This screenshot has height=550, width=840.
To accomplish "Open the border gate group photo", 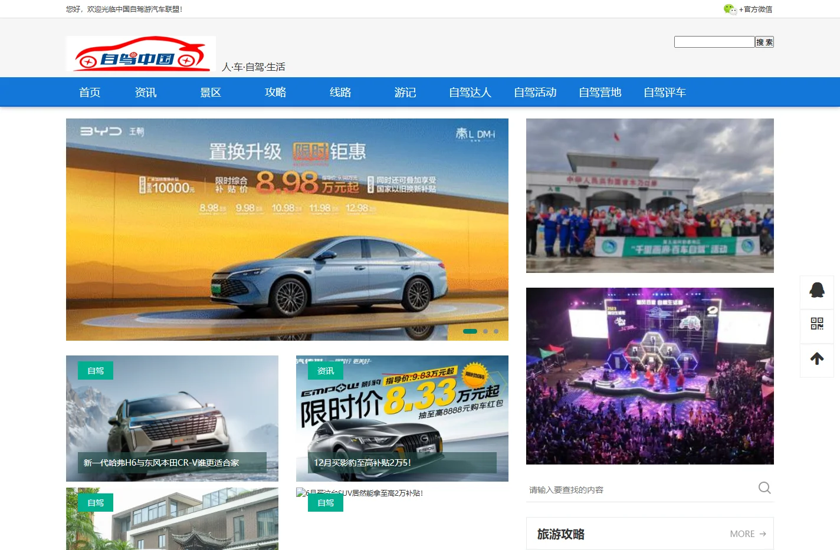I will (x=650, y=196).
